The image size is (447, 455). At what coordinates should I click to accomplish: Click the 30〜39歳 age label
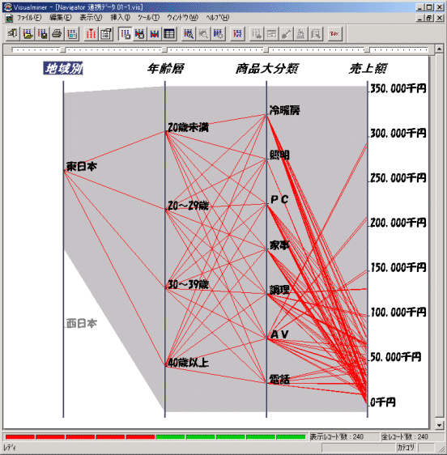tap(188, 284)
